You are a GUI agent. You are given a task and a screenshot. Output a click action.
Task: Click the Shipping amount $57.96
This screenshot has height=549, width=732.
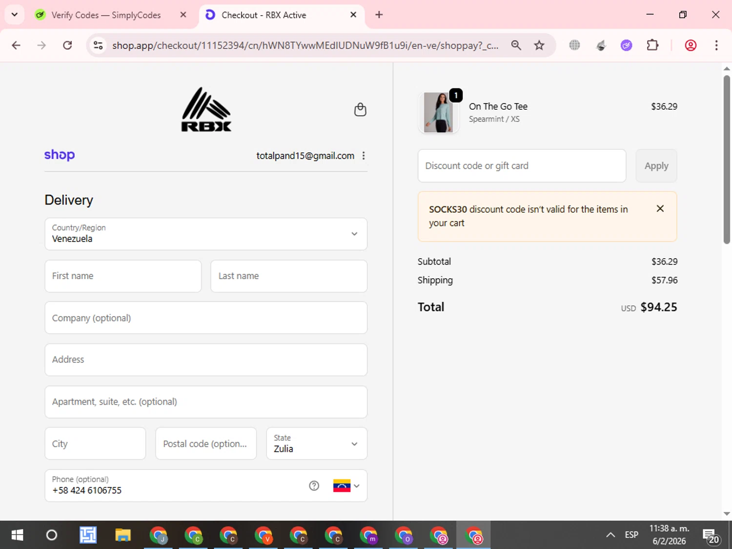tap(664, 280)
